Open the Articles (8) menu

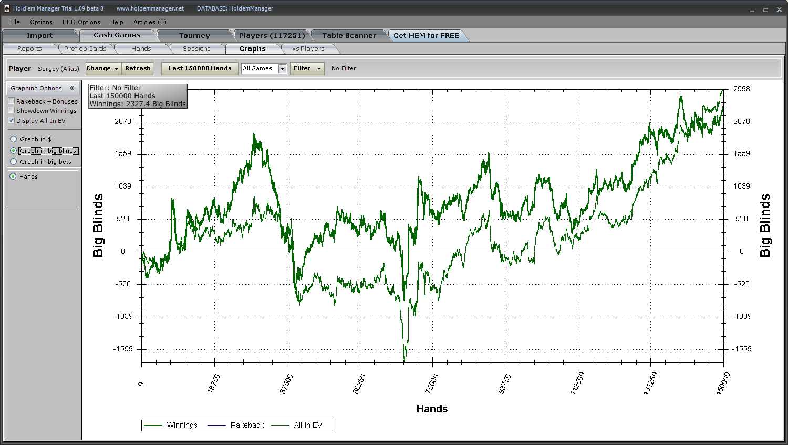tap(150, 22)
